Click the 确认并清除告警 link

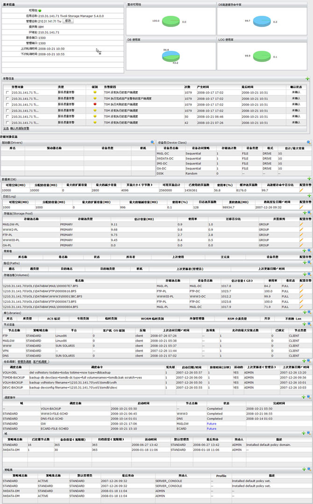pos(20,128)
